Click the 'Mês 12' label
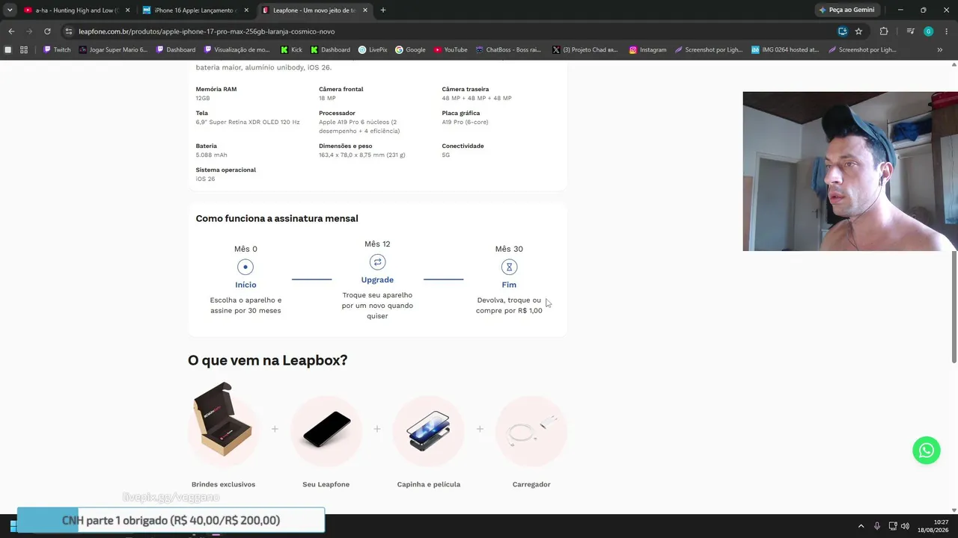 pos(377,244)
